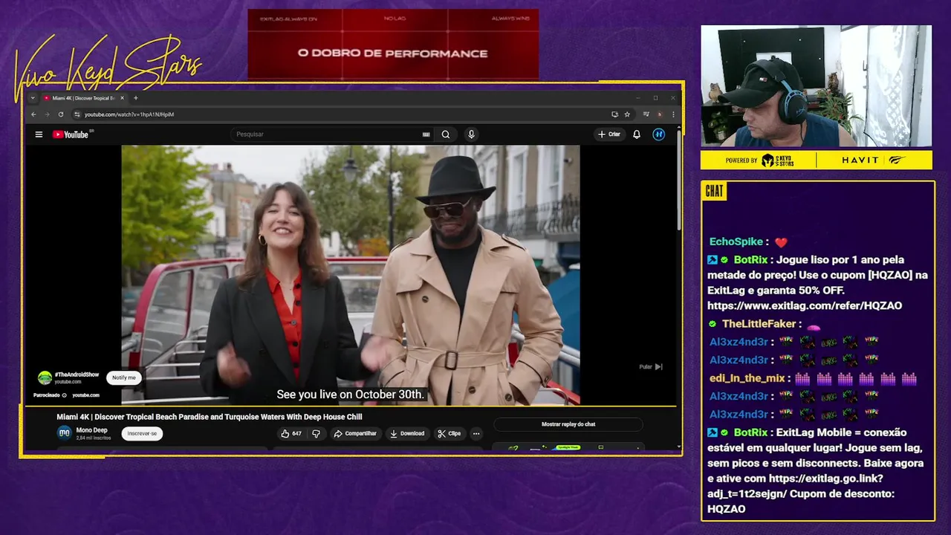Like the video with thumbs up 647
The image size is (951, 535).
pos(291,433)
